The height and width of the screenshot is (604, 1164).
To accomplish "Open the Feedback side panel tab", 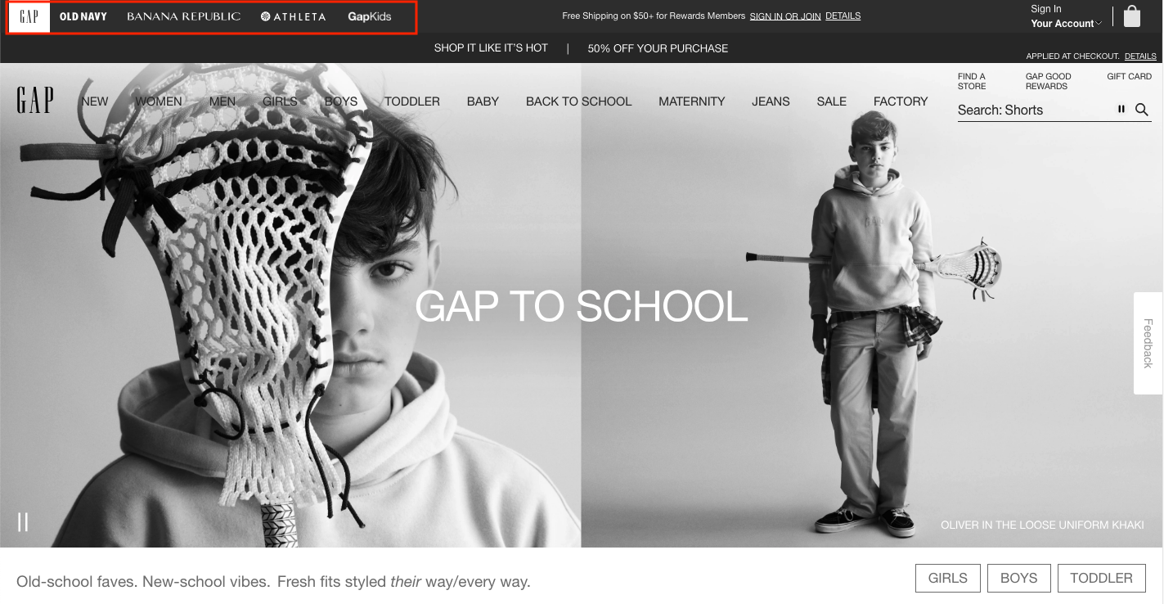I will point(1148,345).
